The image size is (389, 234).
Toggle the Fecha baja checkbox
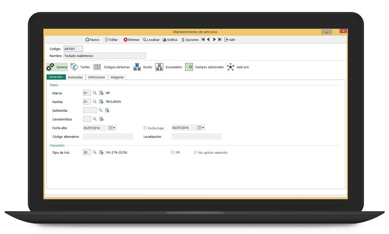pyautogui.click(x=145, y=128)
